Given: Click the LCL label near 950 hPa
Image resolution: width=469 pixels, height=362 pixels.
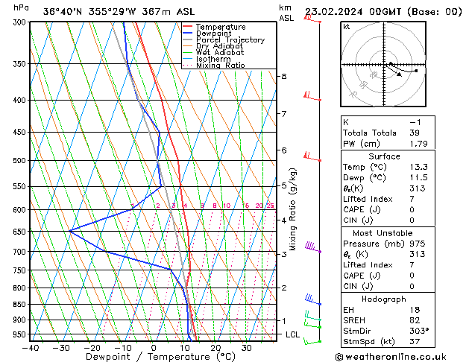Looking at the screenshot, I should pyautogui.click(x=292, y=334).
